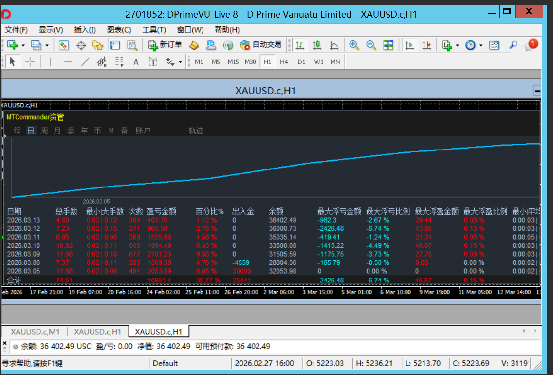
Task: Toggle the 自动交易 auto trading button
Action: pyautogui.click(x=260, y=45)
